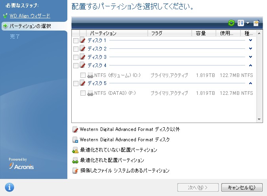This screenshot has height=196, width=267.
Task: Sort by the 容量 column header
Action: click(x=204, y=33)
